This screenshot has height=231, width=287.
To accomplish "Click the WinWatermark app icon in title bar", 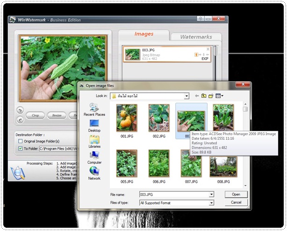I will 13,20.
